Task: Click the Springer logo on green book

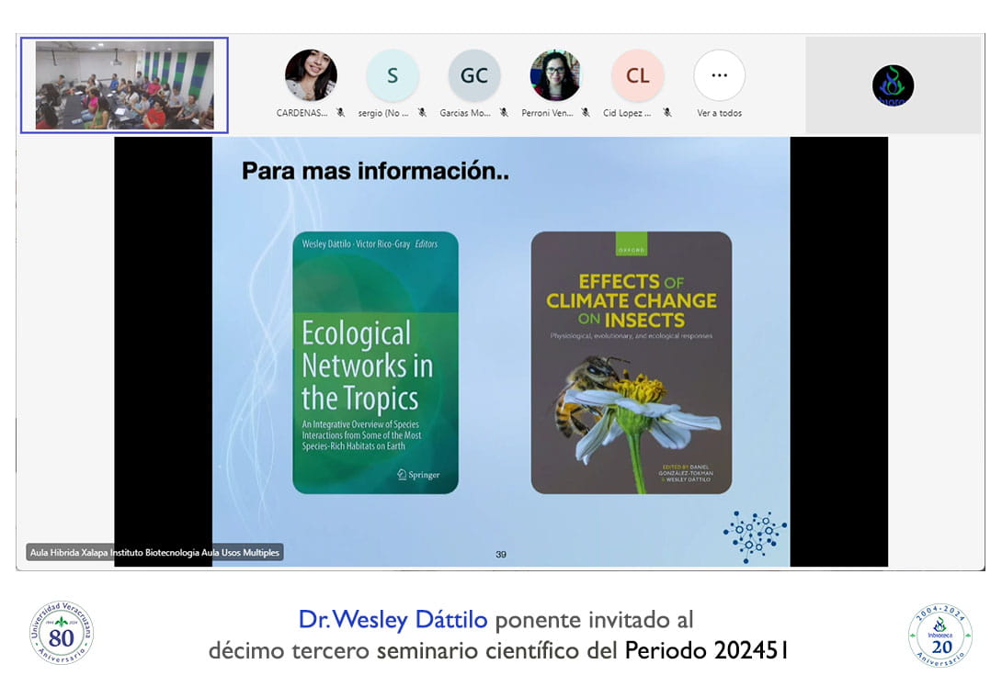Action: click(418, 475)
